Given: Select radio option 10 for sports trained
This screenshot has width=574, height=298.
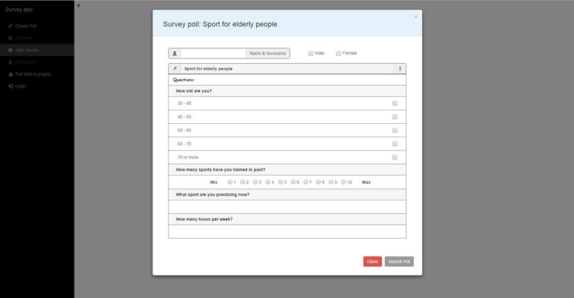Looking at the screenshot, I should click(344, 182).
